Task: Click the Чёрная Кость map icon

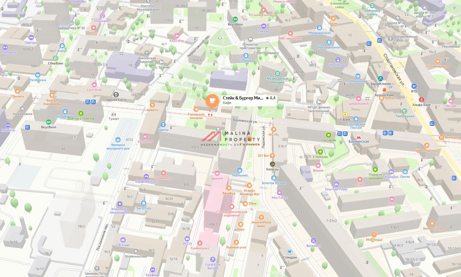Action: click(x=116, y=95)
